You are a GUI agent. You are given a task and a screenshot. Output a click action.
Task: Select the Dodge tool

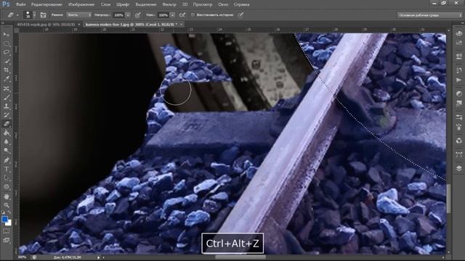click(x=7, y=151)
